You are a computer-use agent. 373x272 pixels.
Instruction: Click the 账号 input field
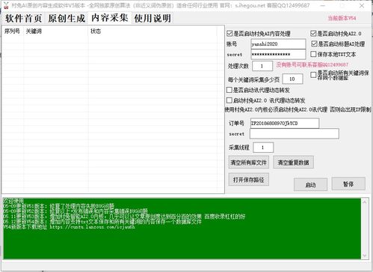(x=278, y=44)
